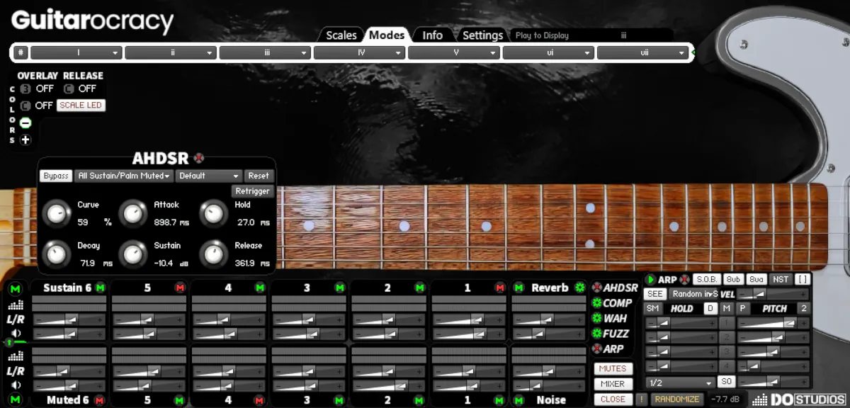Open the 1/2 rate dropdown

click(679, 382)
